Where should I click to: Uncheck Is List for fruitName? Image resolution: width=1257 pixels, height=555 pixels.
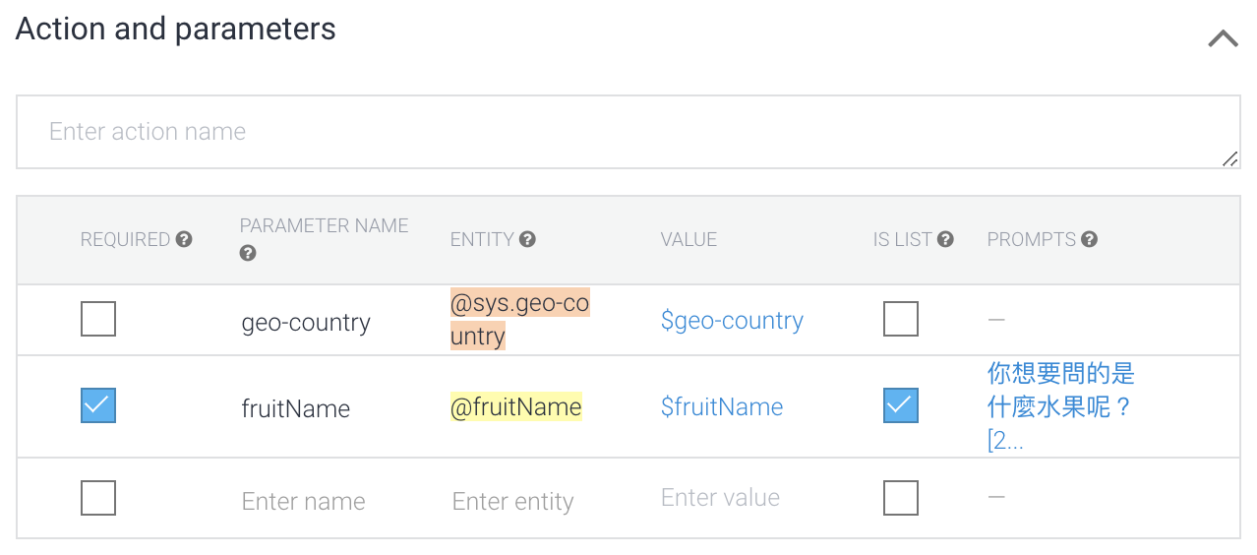(x=901, y=405)
